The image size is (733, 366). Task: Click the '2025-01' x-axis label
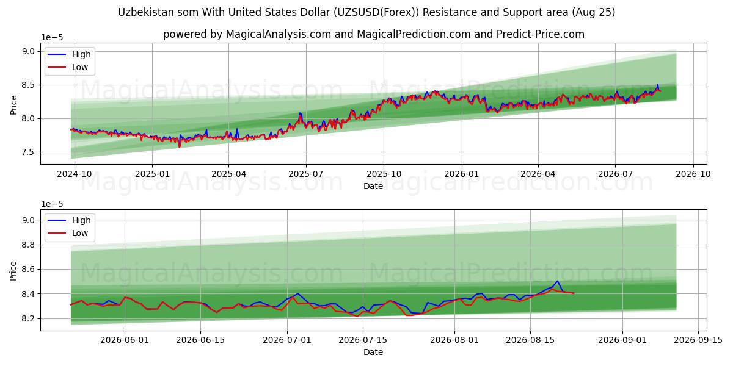[x=151, y=174]
